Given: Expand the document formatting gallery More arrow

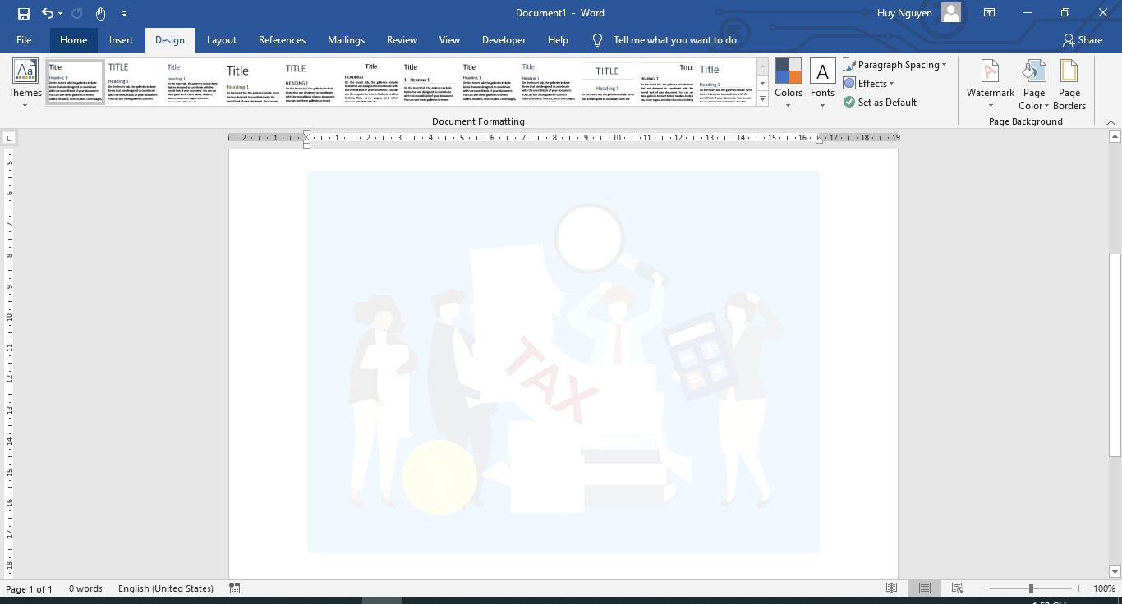Looking at the screenshot, I should tap(762, 99).
